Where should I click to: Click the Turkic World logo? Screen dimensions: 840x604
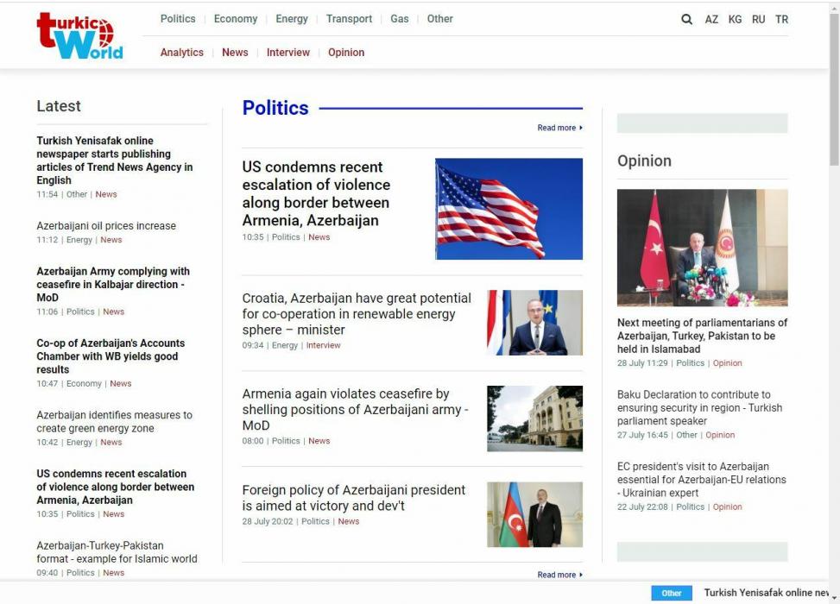(x=79, y=36)
